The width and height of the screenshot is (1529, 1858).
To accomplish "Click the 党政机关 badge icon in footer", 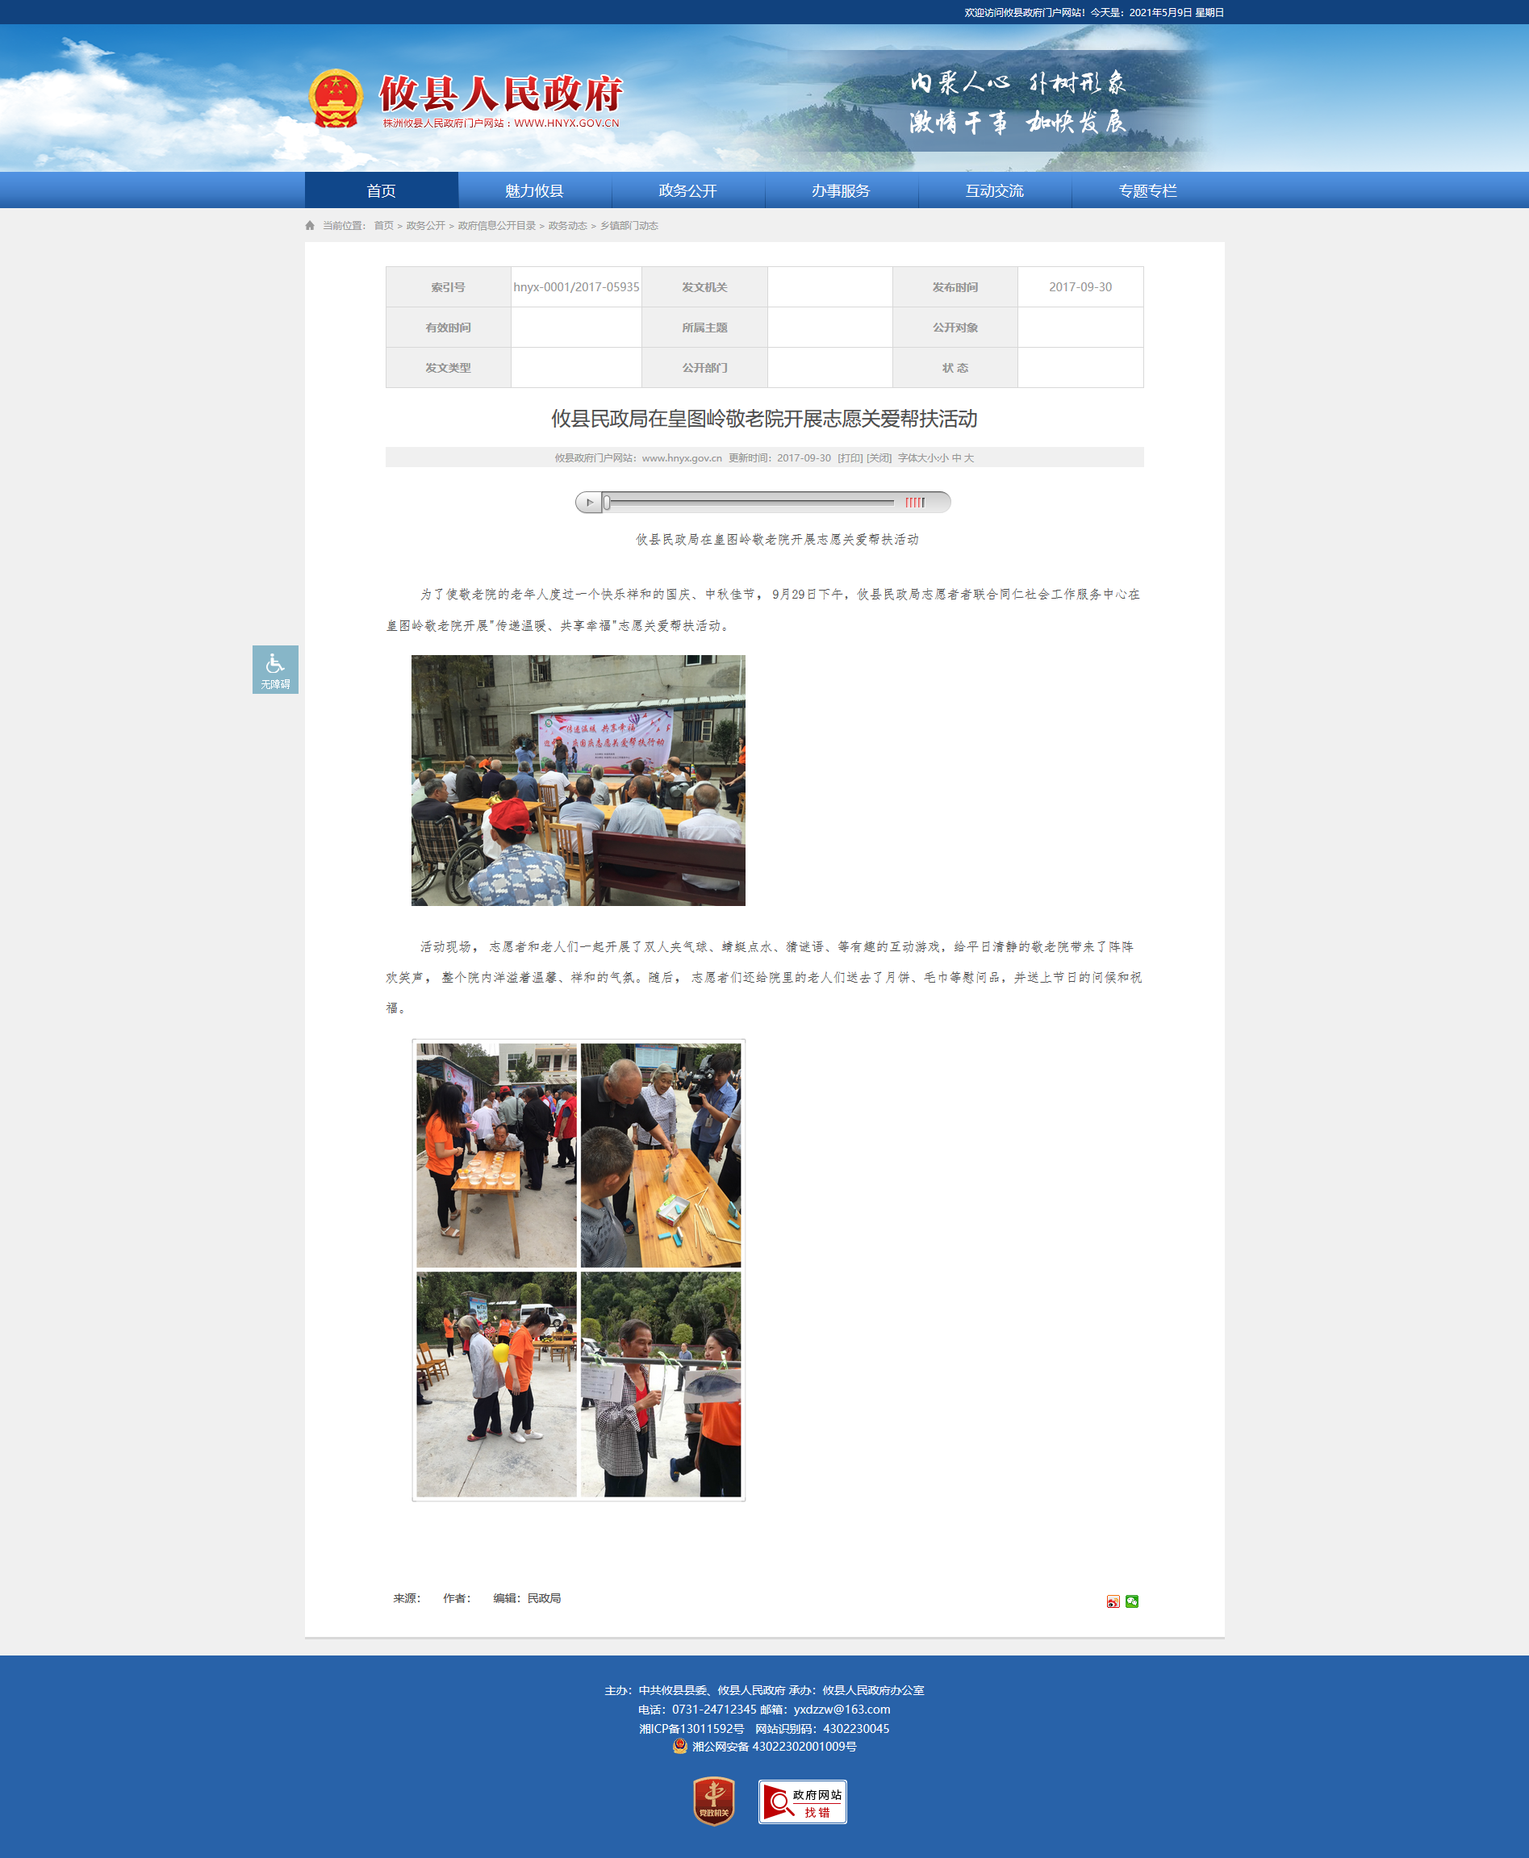I will (x=713, y=1801).
